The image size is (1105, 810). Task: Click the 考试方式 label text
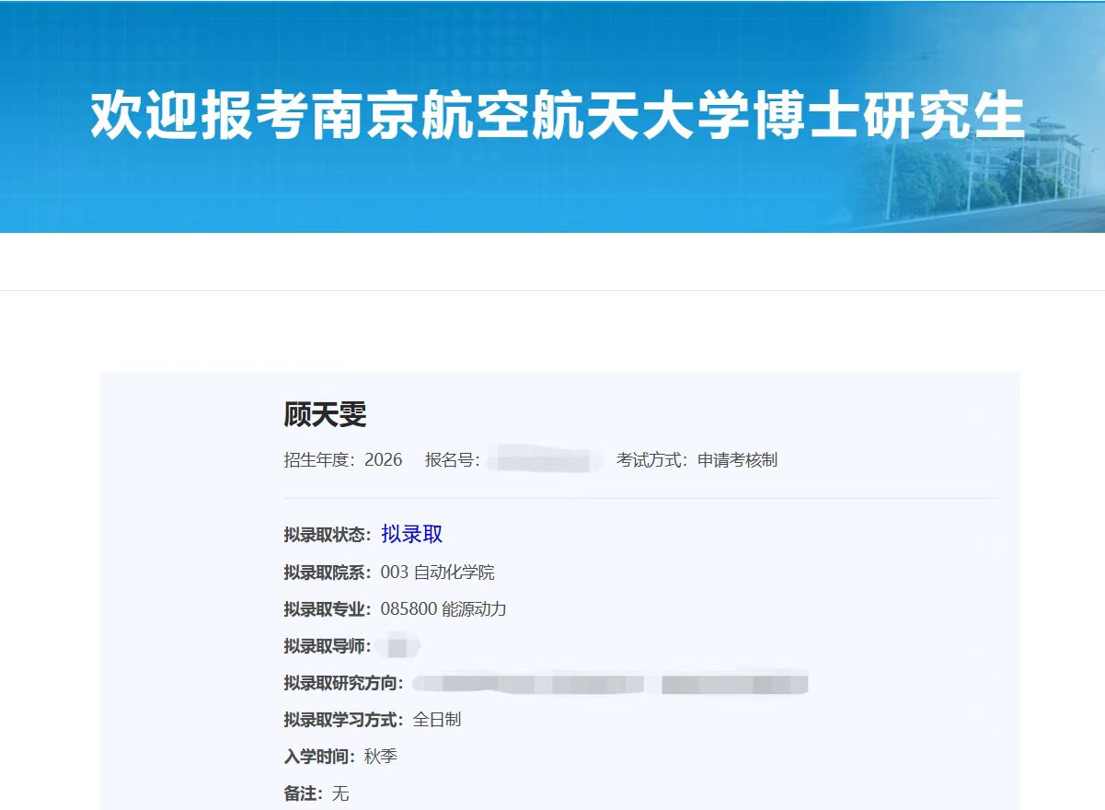pos(651,459)
